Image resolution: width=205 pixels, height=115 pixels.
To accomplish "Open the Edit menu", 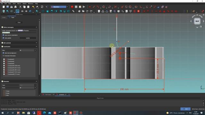I will 5,4.
